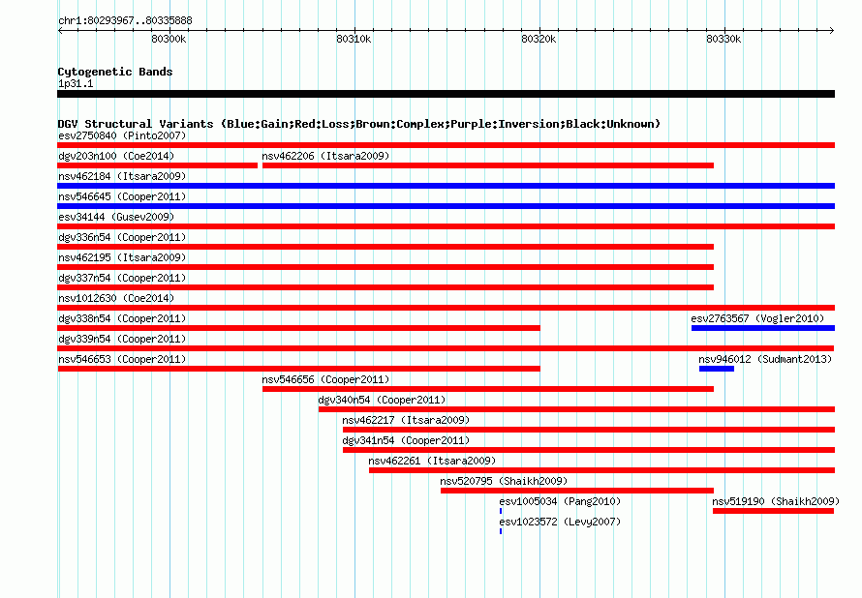
Task: Click the 80300k ruler label
Action: (x=169, y=39)
